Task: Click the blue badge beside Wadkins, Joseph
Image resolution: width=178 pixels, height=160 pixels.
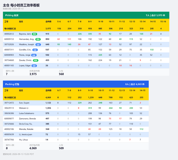Action: coord(38,45)
